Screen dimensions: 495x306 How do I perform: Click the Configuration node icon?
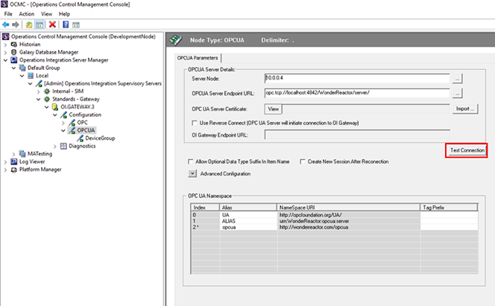(63, 115)
